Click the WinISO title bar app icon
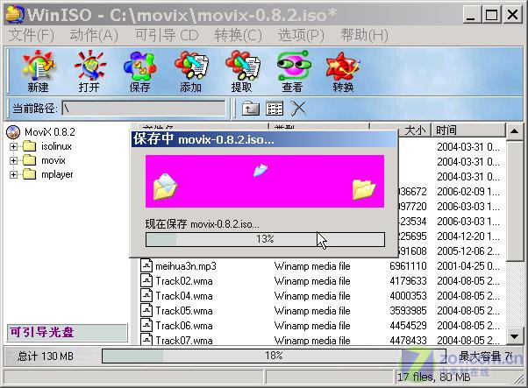 (14, 15)
